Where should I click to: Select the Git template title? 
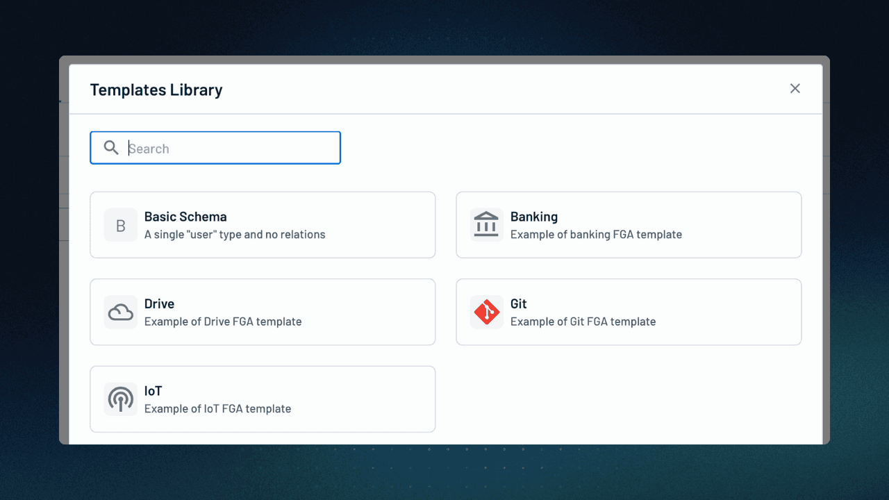pyautogui.click(x=518, y=303)
